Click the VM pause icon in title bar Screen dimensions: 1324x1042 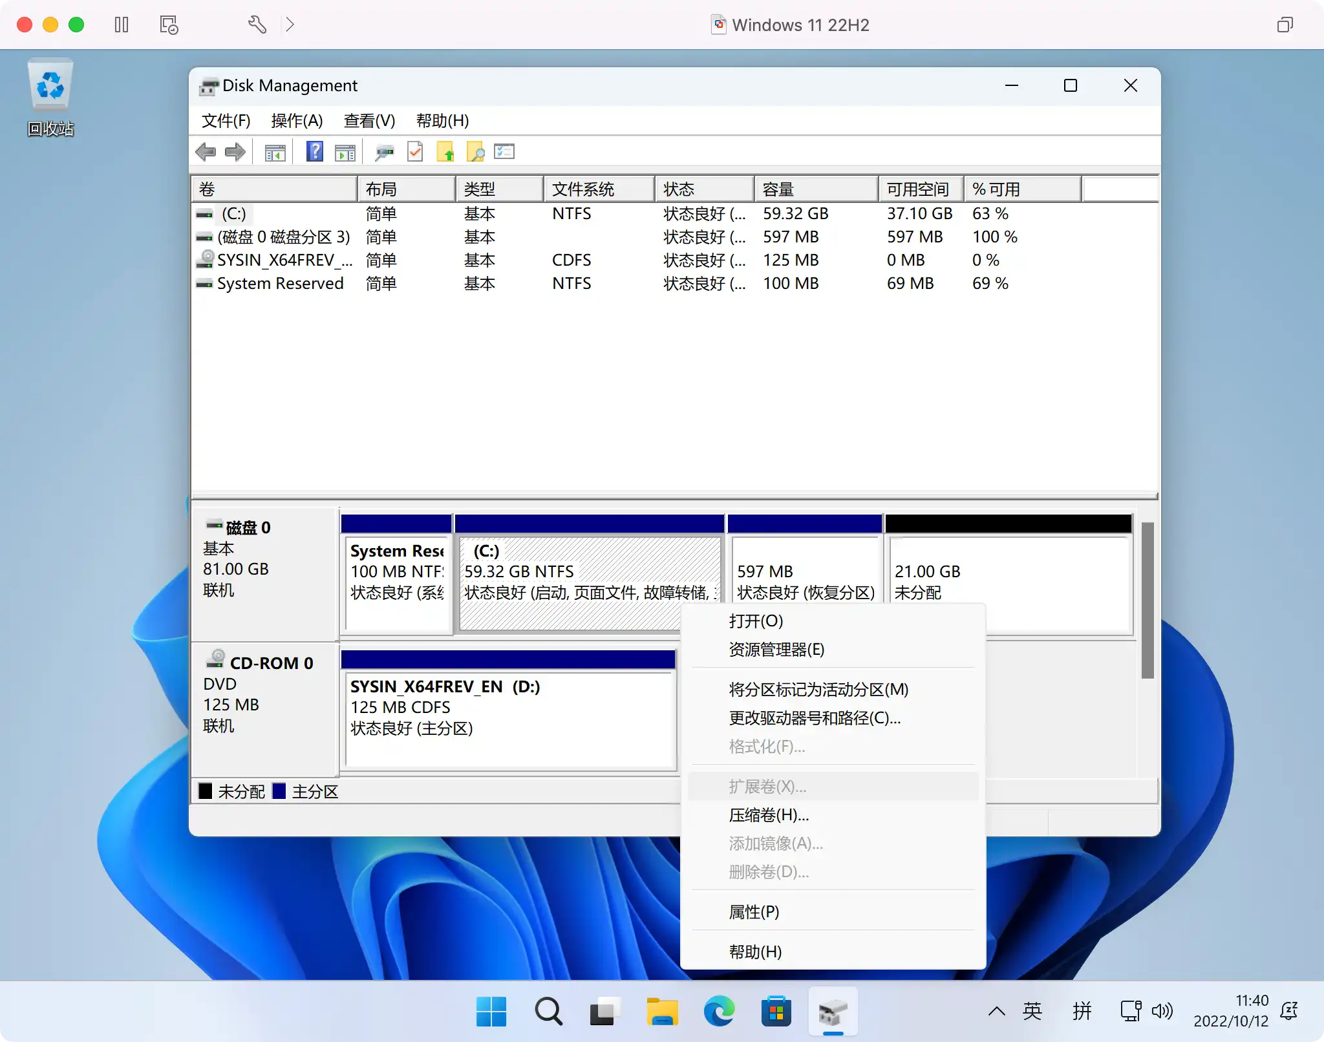coord(122,25)
